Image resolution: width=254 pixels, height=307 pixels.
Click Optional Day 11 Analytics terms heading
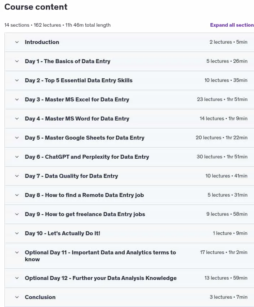click(100, 256)
